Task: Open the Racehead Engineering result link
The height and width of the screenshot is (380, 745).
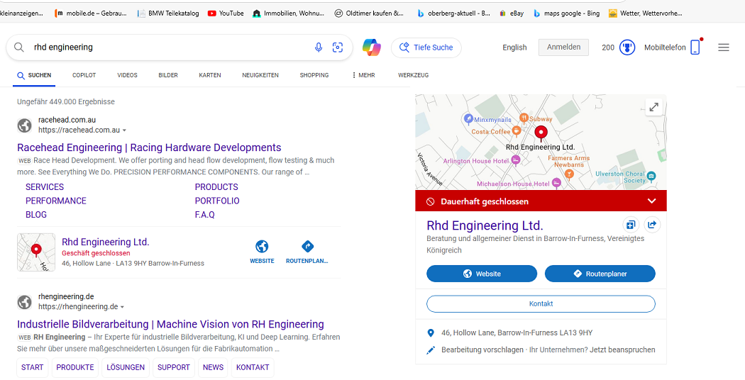Action: coord(149,147)
